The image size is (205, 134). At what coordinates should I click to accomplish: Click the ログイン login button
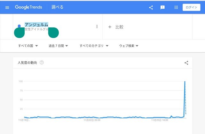click(x=192, y=7)
